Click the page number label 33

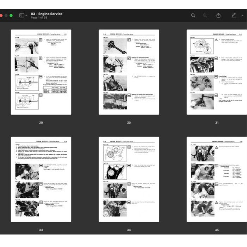click(41, 230)
